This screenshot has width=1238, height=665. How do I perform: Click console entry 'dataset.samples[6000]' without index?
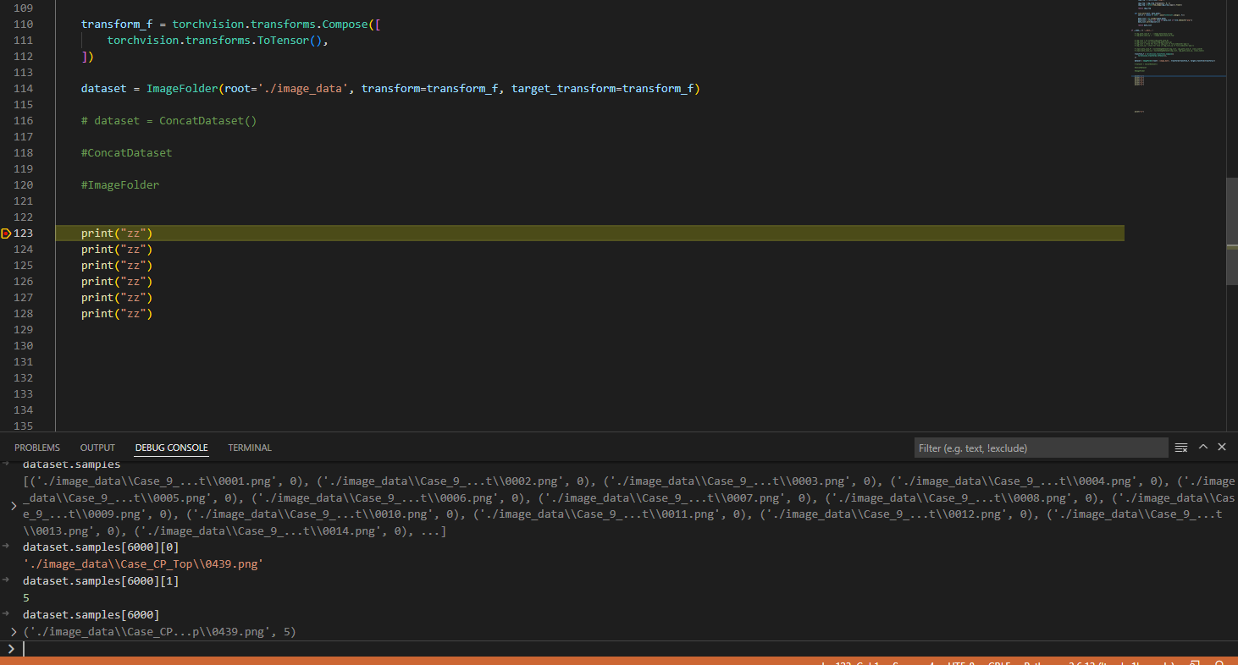point(91,615)
